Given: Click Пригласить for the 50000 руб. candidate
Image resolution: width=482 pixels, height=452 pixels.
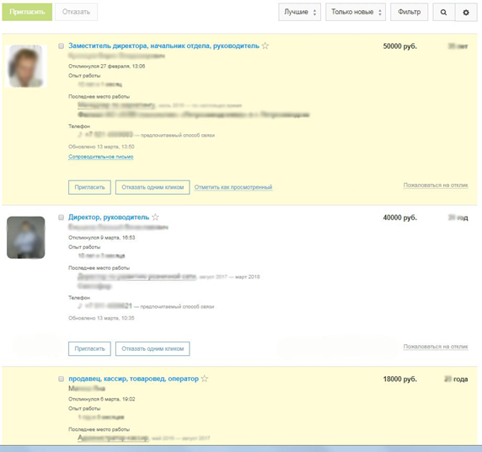Looking at the screenshot, I should point(89,187).
